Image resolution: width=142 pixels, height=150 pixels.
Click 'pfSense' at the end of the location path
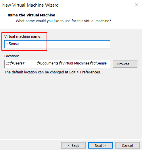click(100, 63)
